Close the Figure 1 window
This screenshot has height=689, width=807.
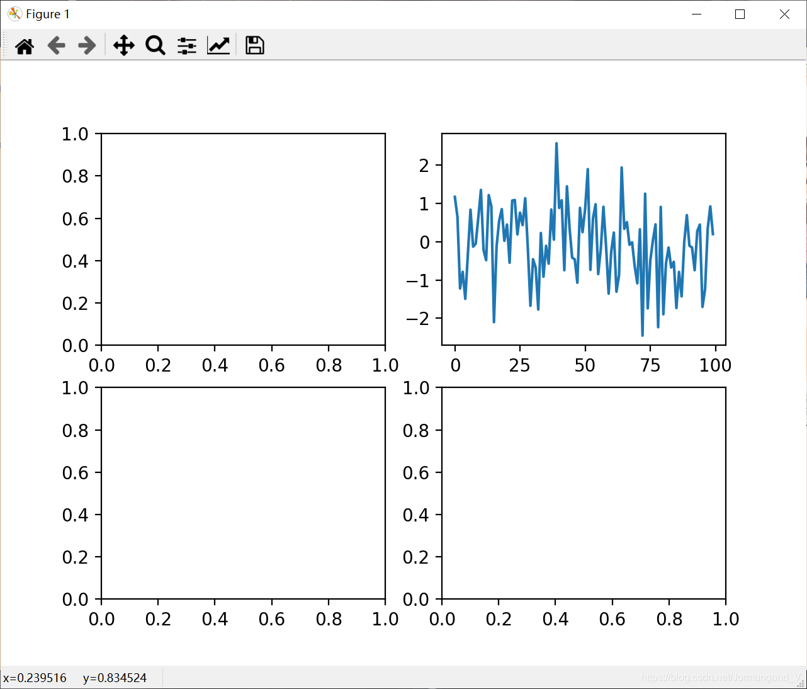pyautogui.click(x=784, y=14)
